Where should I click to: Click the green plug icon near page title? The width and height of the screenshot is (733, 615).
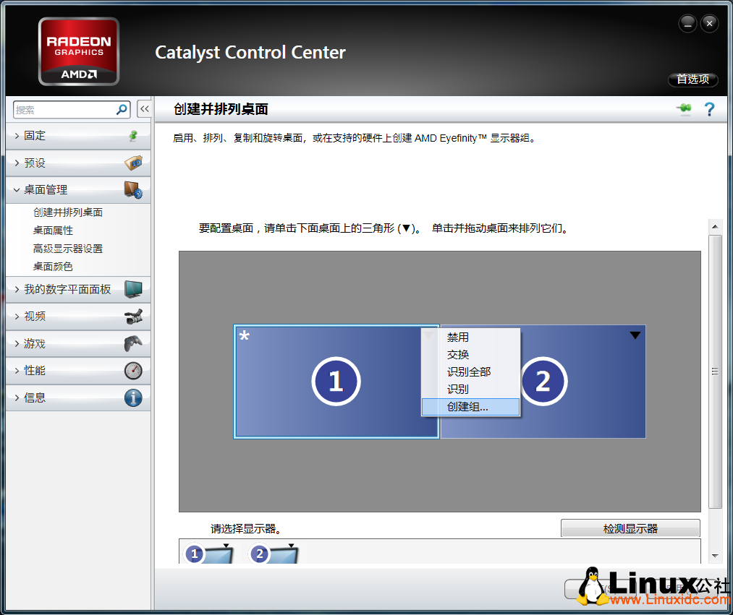coord(684,108)
